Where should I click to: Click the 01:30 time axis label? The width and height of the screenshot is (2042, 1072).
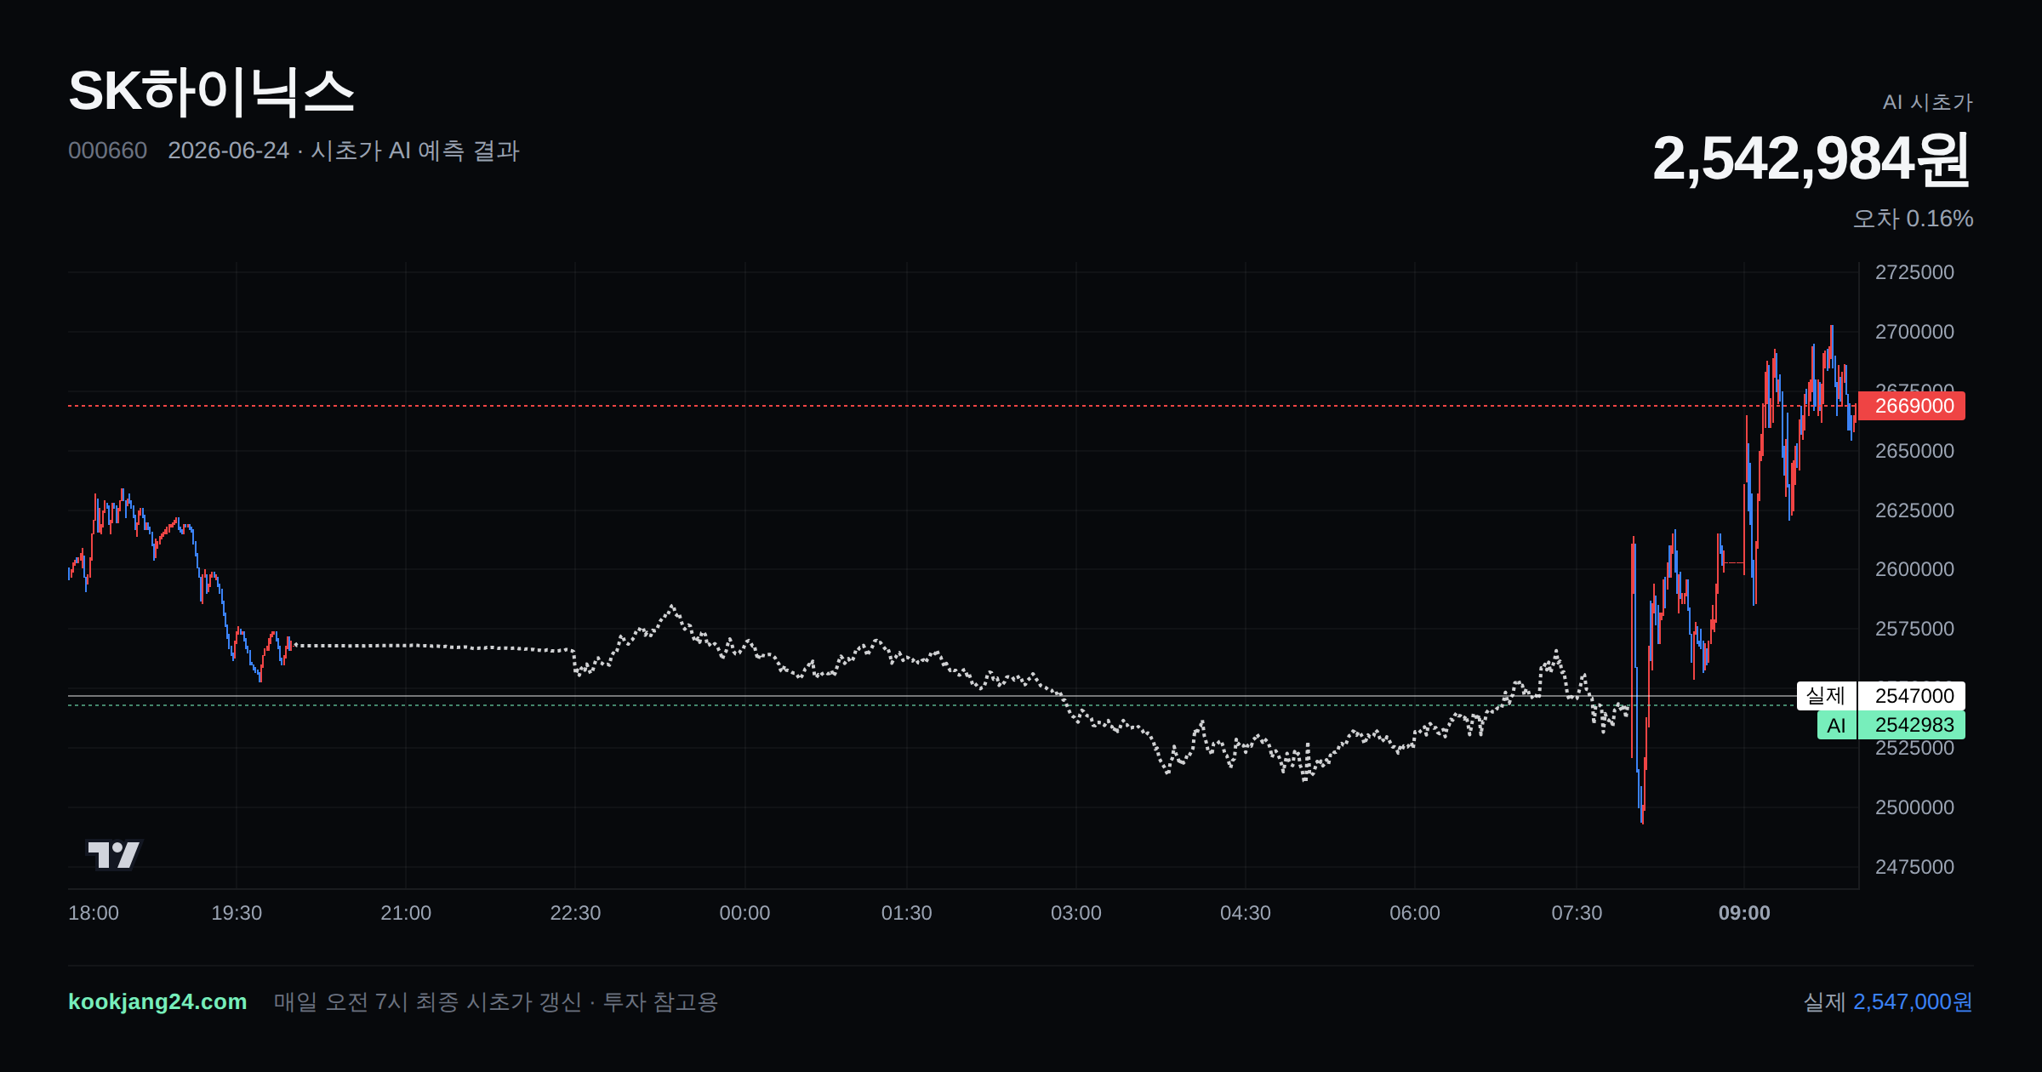(x=906, y=913)
